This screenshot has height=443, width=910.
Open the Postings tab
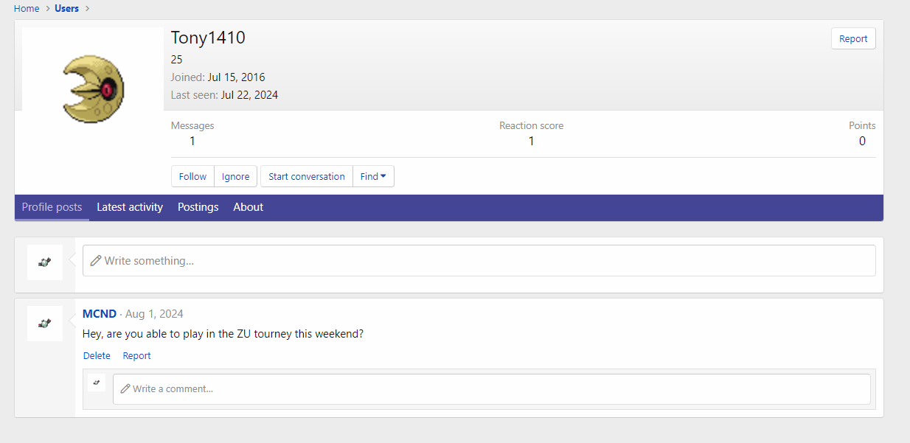[x=198, y=207]
